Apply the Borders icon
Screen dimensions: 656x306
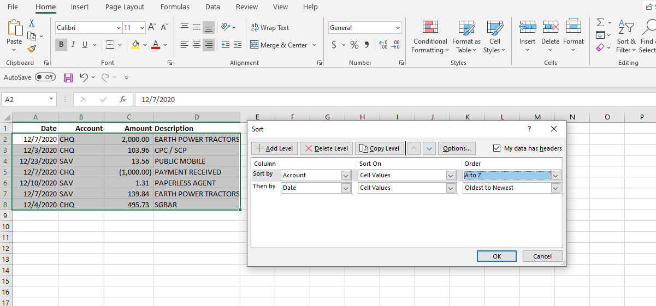[110, 45]
